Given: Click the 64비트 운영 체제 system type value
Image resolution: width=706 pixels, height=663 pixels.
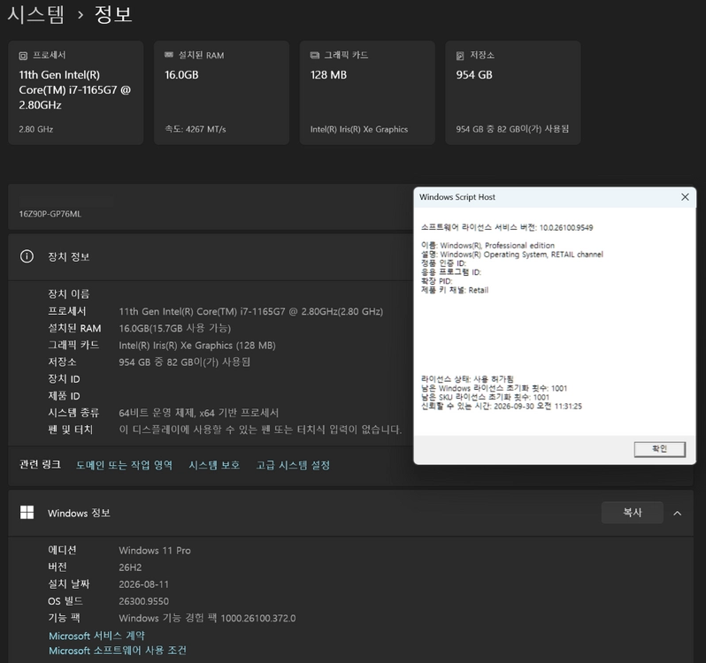Looking at the screenshot, I should [198, 413].
